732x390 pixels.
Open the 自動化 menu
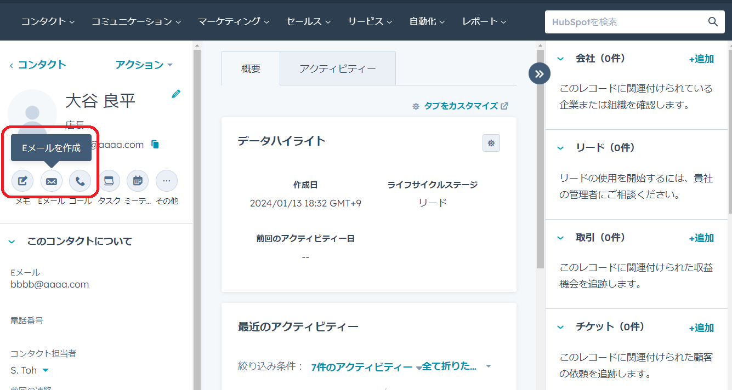click(427, 22)
